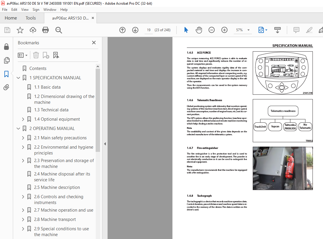The width and height of the screenshot is (323, 239).
Task: Close the avP06sc ARS150 document tab
Action: tap(93, 18)
